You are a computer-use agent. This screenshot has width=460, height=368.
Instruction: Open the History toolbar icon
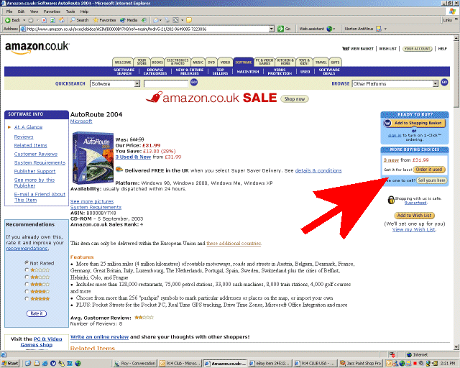click(x=144, y=20)
